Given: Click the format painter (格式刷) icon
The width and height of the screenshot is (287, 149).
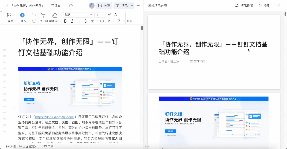Looking at the screenshot, I should tap(44, 15).
